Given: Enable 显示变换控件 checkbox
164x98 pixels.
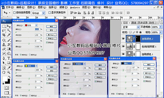Looking at the screenshot, I should click(49, 13).
